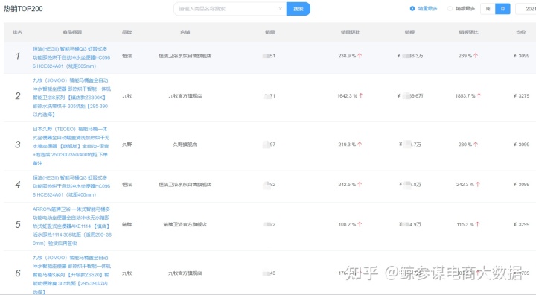Select the 销量最多 radio option
Viewport: 536px width, 295px height.
(424, 8)
